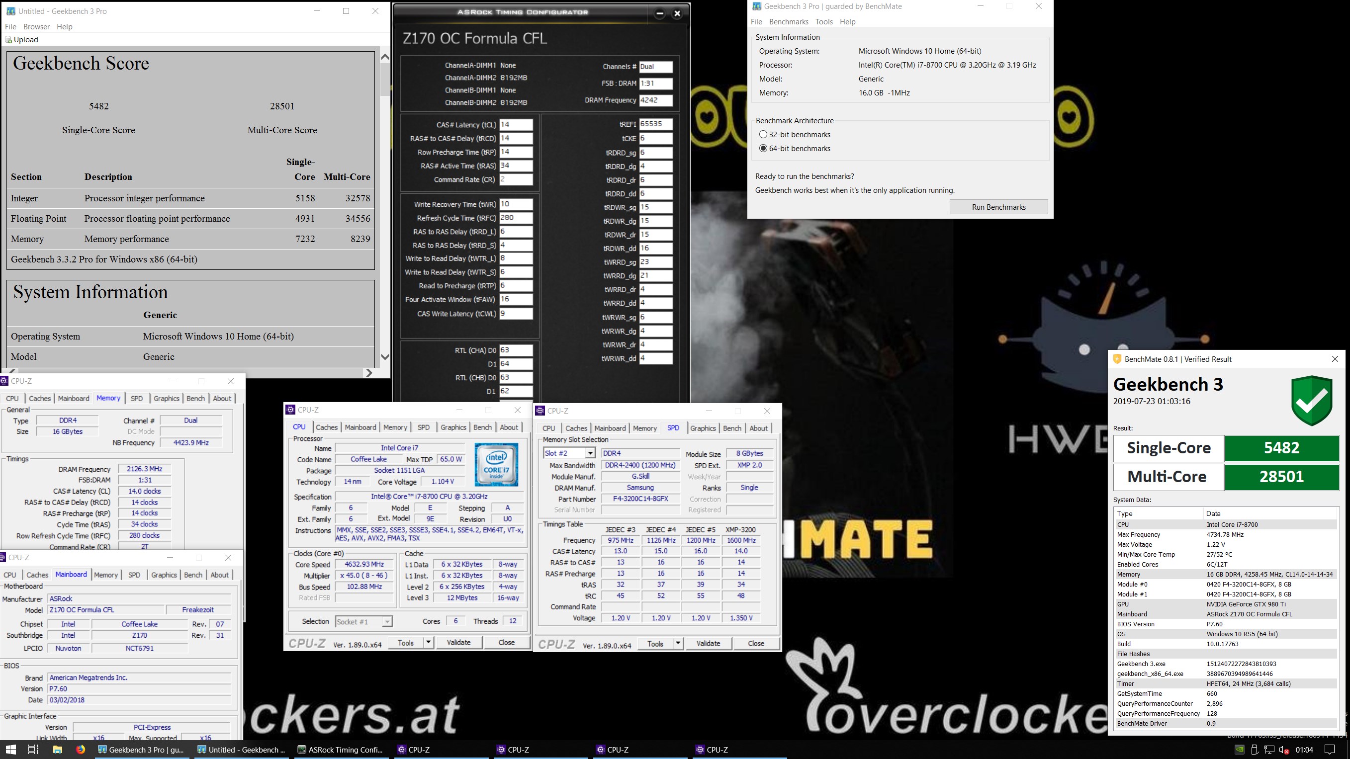The width and height of the screenshot is (1350, 759).
Task: Click the Upload icon in Geekbench
Action: (8, 40)
